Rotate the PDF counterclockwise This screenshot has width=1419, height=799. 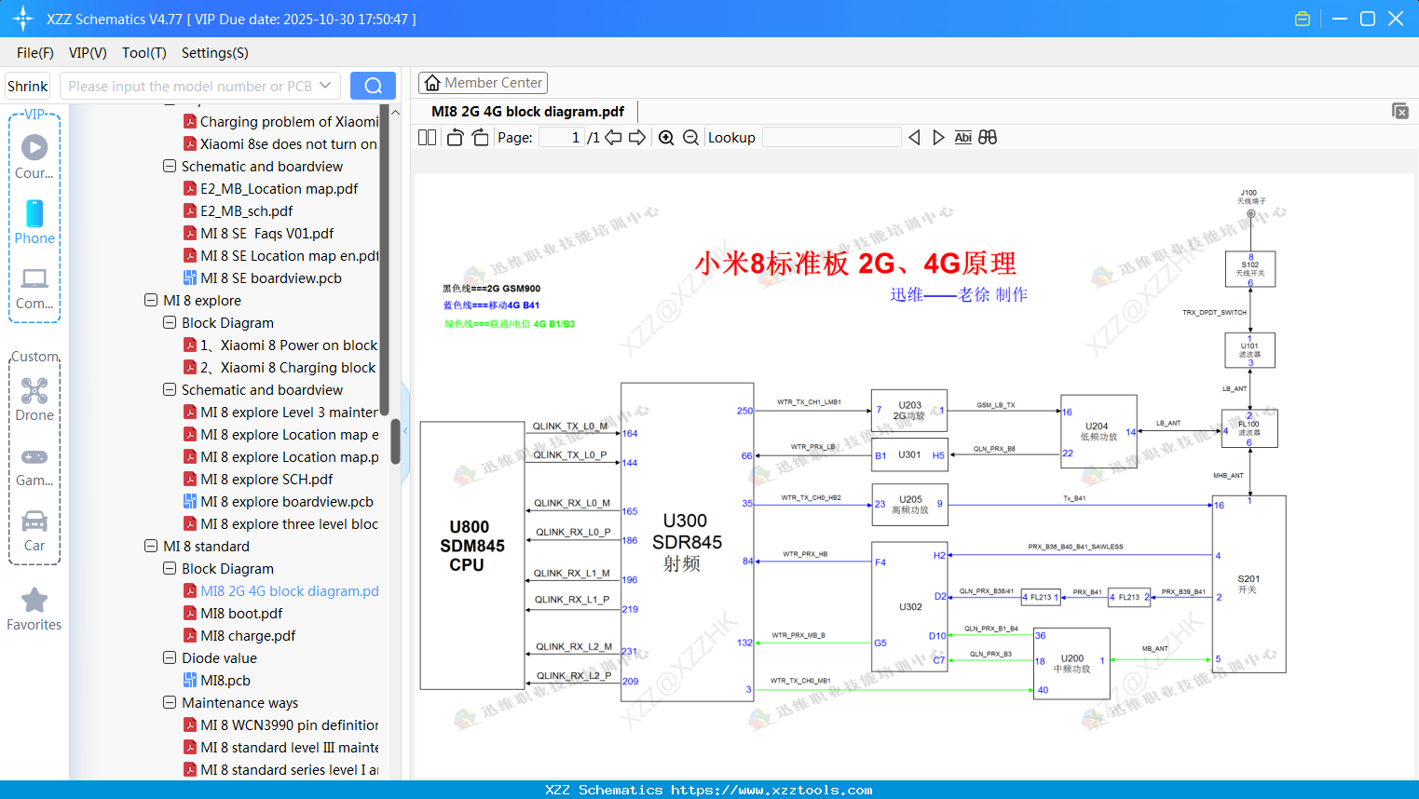point(455,137)
